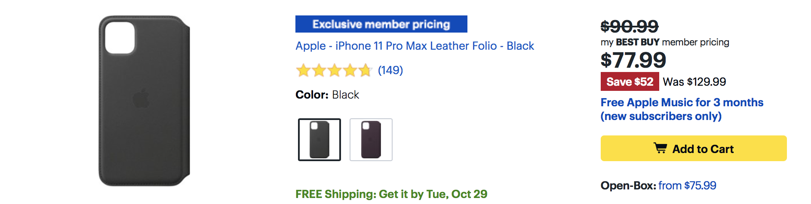Click the FREE Shipping delivery date text
811x204 pixels.
point(391,194)
